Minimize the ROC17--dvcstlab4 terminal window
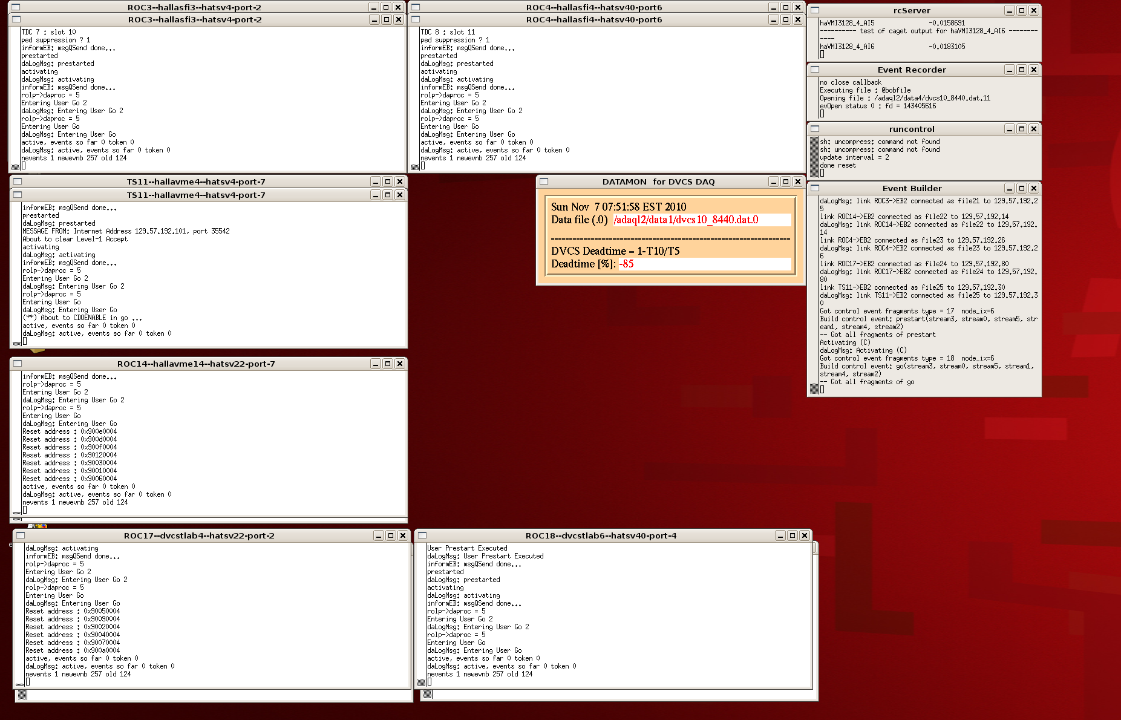This screenshot has height=720, width=1121. click(379, 535)
